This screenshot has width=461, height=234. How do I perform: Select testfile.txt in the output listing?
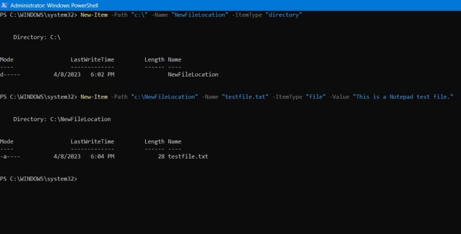[x=188, y=156]
